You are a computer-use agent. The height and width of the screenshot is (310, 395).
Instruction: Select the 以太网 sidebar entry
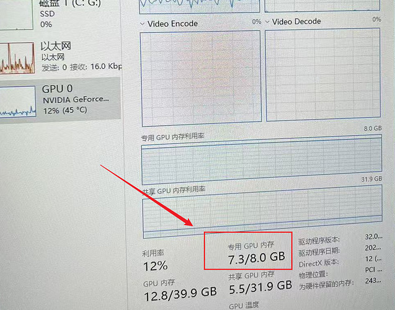click(61, 58)
